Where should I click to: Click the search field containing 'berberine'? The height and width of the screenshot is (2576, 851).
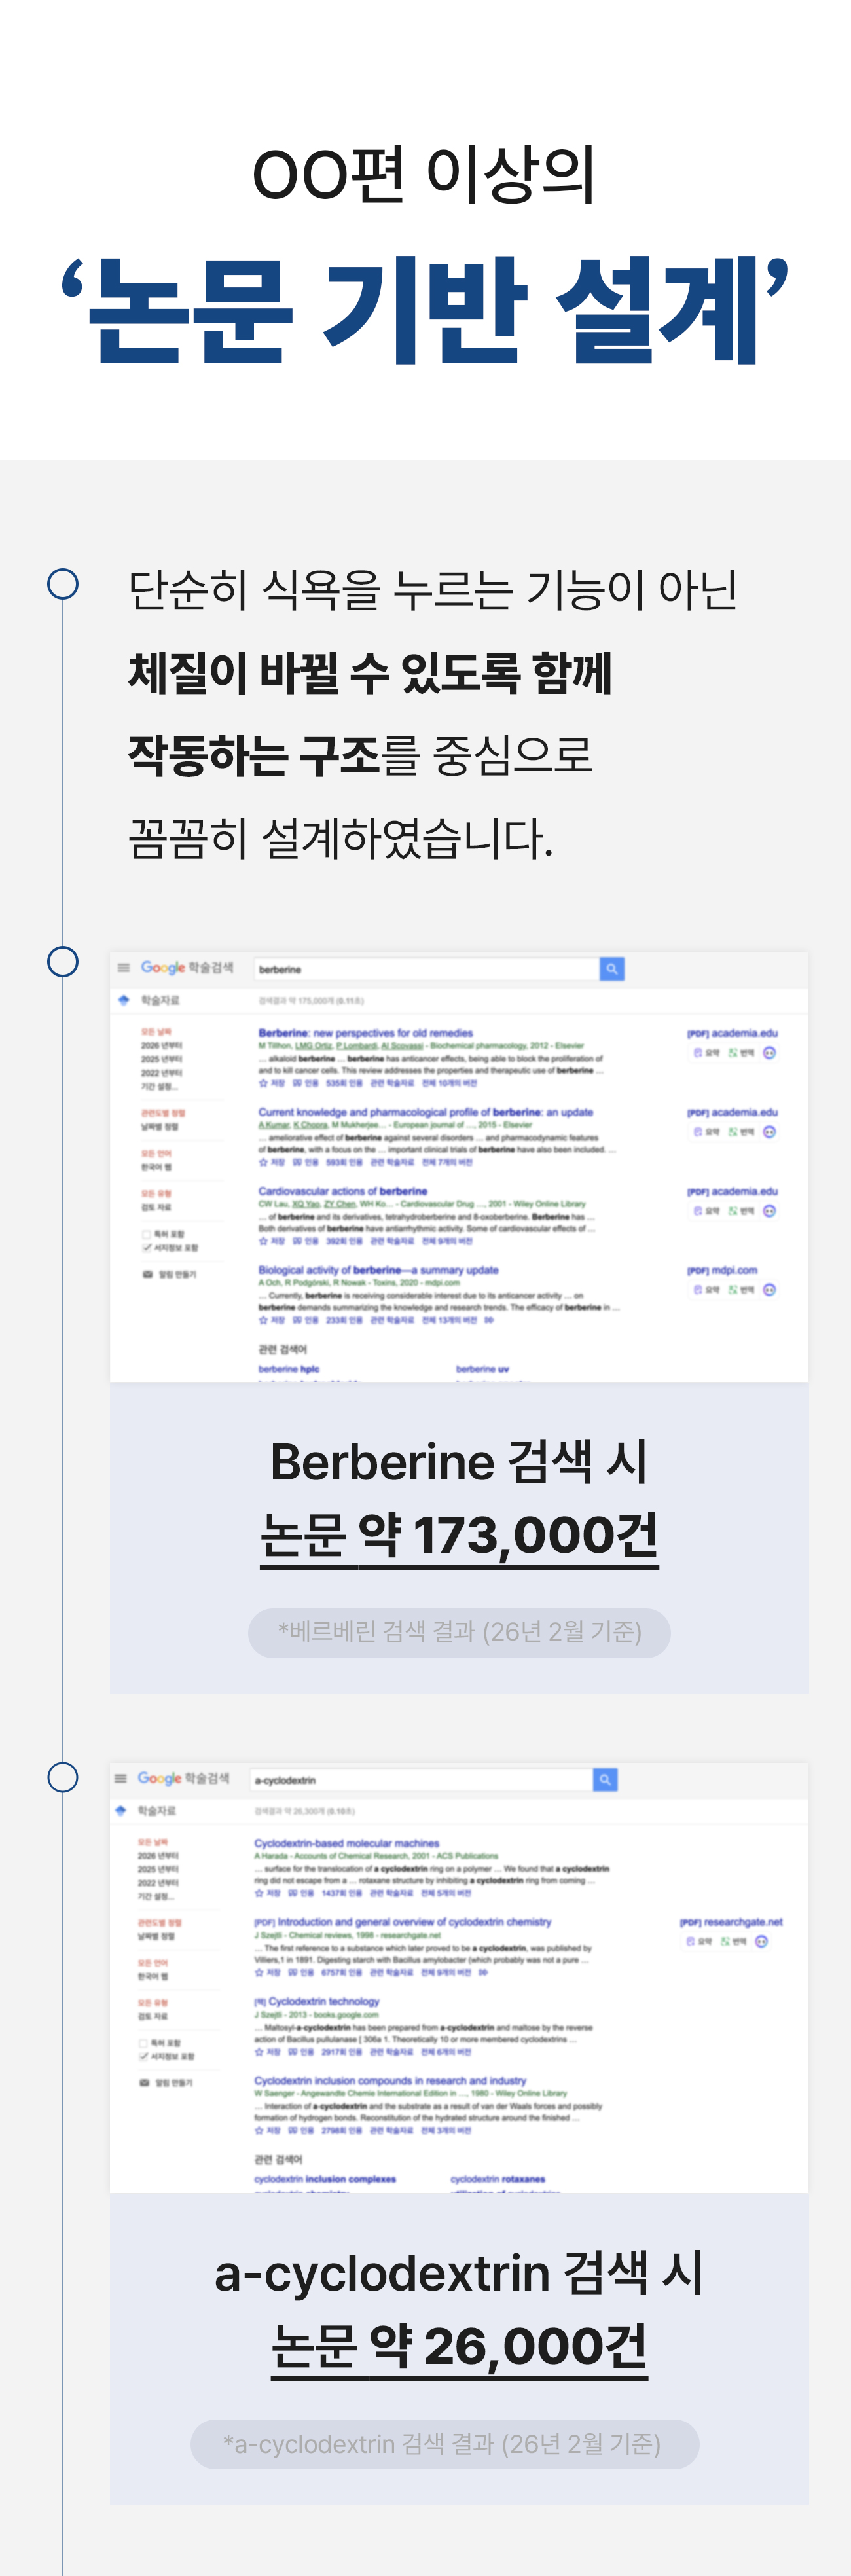coord(425,969)
